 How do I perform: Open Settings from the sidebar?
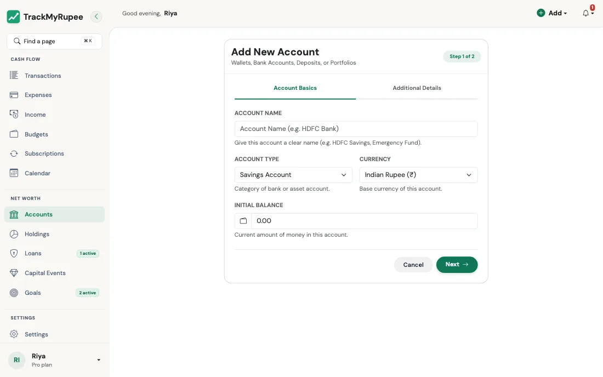click(54, 334)
